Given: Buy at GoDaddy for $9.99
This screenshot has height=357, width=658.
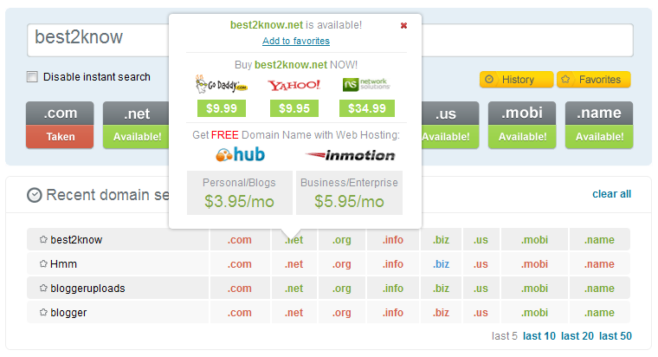Looking at the screenshot, I should coord(222,108).
